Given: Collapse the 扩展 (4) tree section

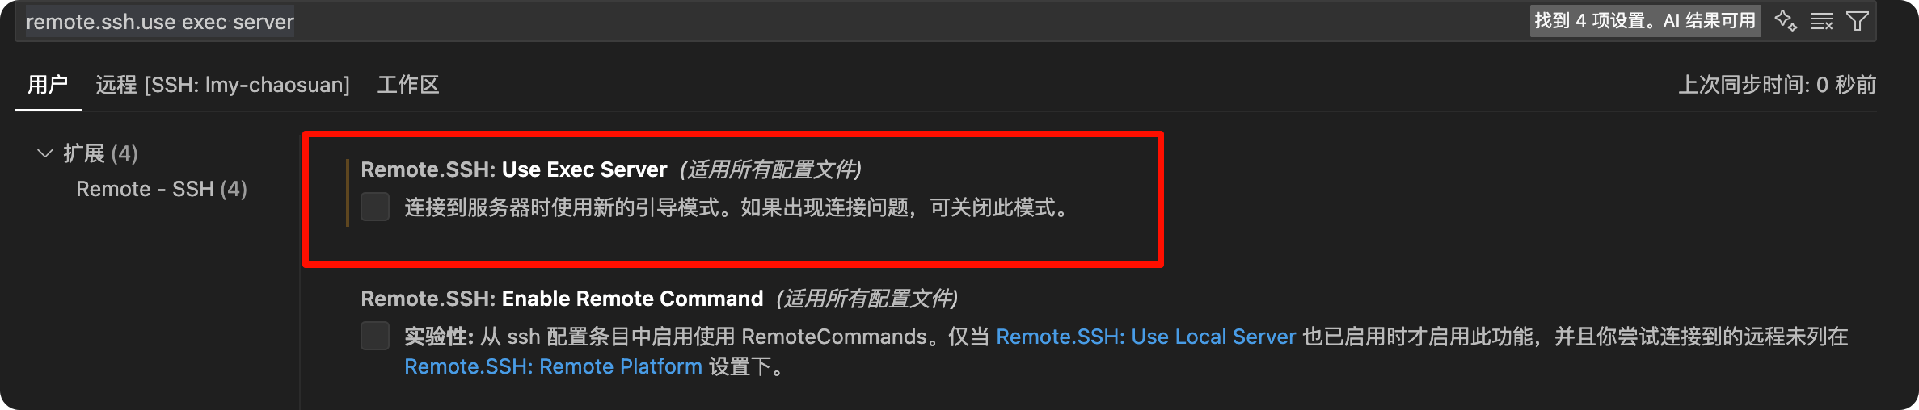Looking at the screenshot, I should coord(45,153).
